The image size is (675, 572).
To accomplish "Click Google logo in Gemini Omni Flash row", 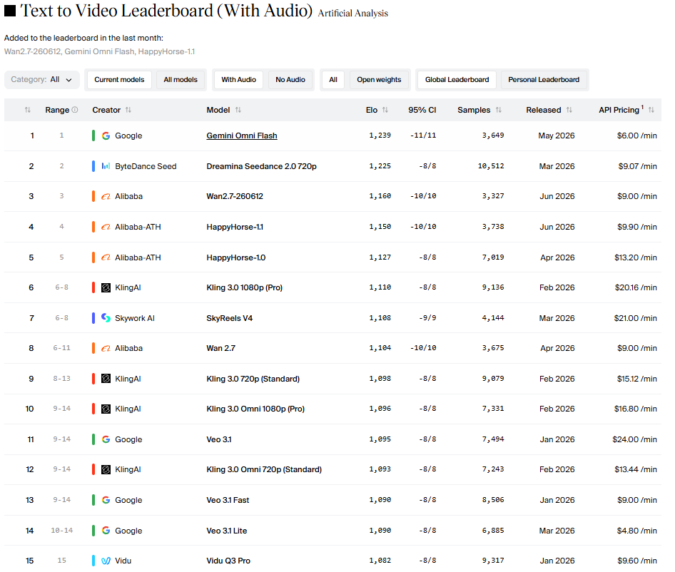I will (106, 136).
